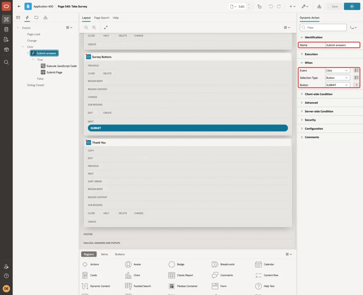Screen dimensions: 363x295
Task: Select the Regions gallery tab
Action: (89, 254)
